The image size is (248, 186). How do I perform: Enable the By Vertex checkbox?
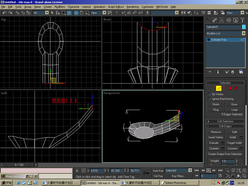pyautogui.click(x=209, y=94)
